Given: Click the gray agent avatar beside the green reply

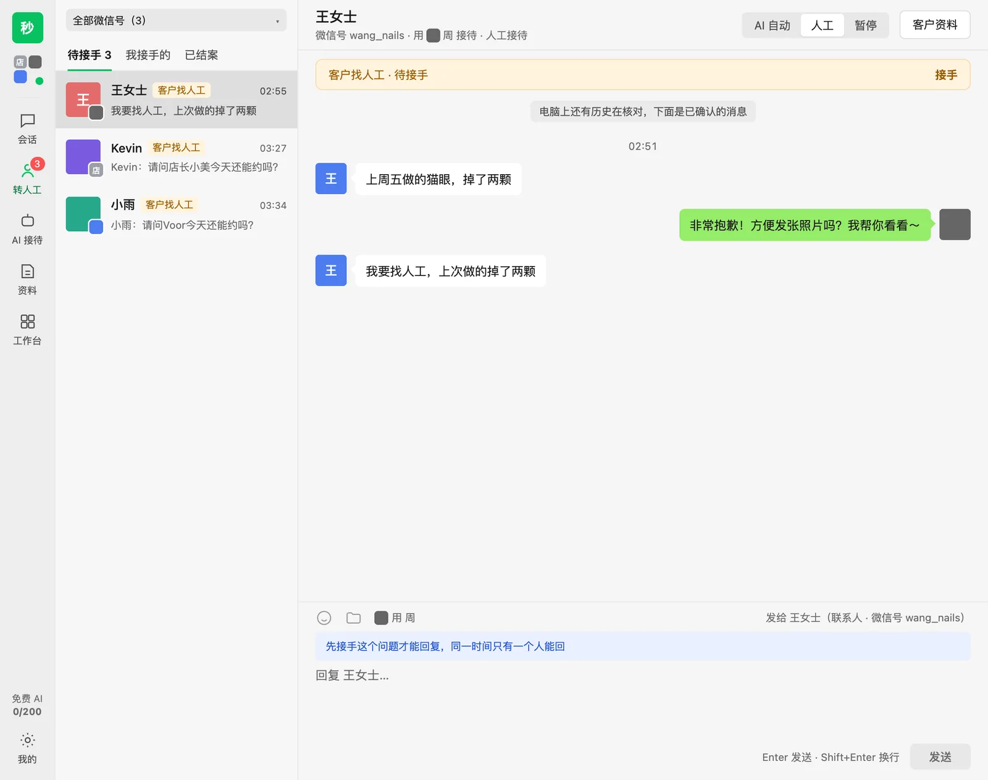Looking at the screenshot, I should (x=955, y=224).
